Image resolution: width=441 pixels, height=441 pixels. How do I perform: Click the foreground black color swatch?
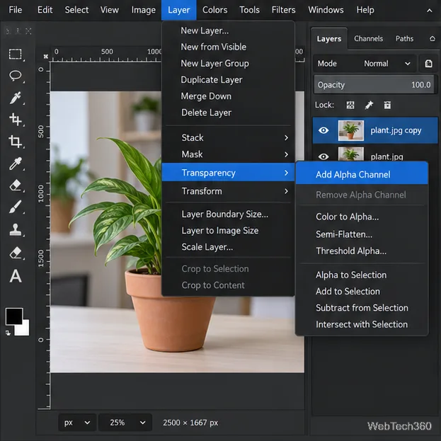[x=13, y=316]
